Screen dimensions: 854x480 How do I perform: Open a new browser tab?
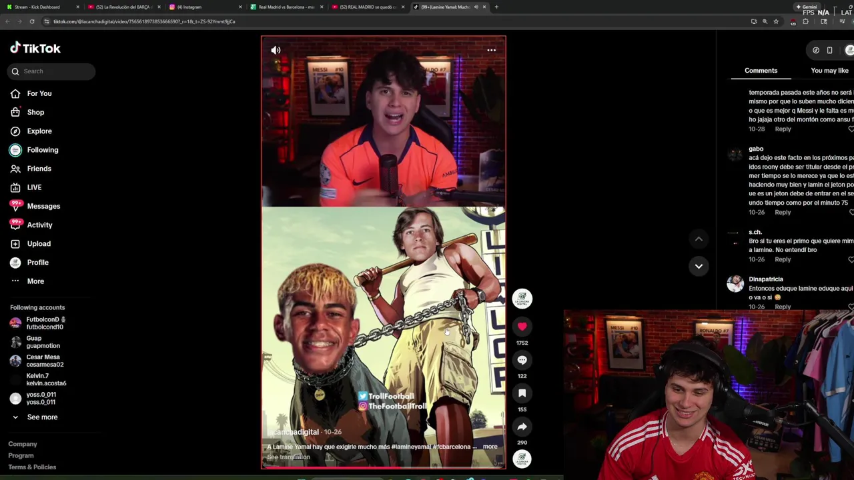[496, 7]
